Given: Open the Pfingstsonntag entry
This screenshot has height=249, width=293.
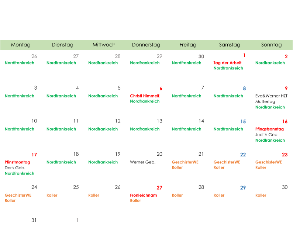Looking at the screenshot, I should tap(269, 129).
